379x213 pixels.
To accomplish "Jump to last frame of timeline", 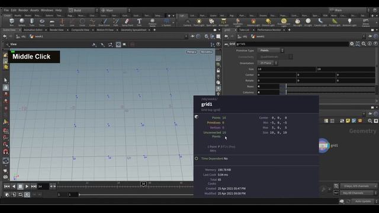I will click(34, 186).
